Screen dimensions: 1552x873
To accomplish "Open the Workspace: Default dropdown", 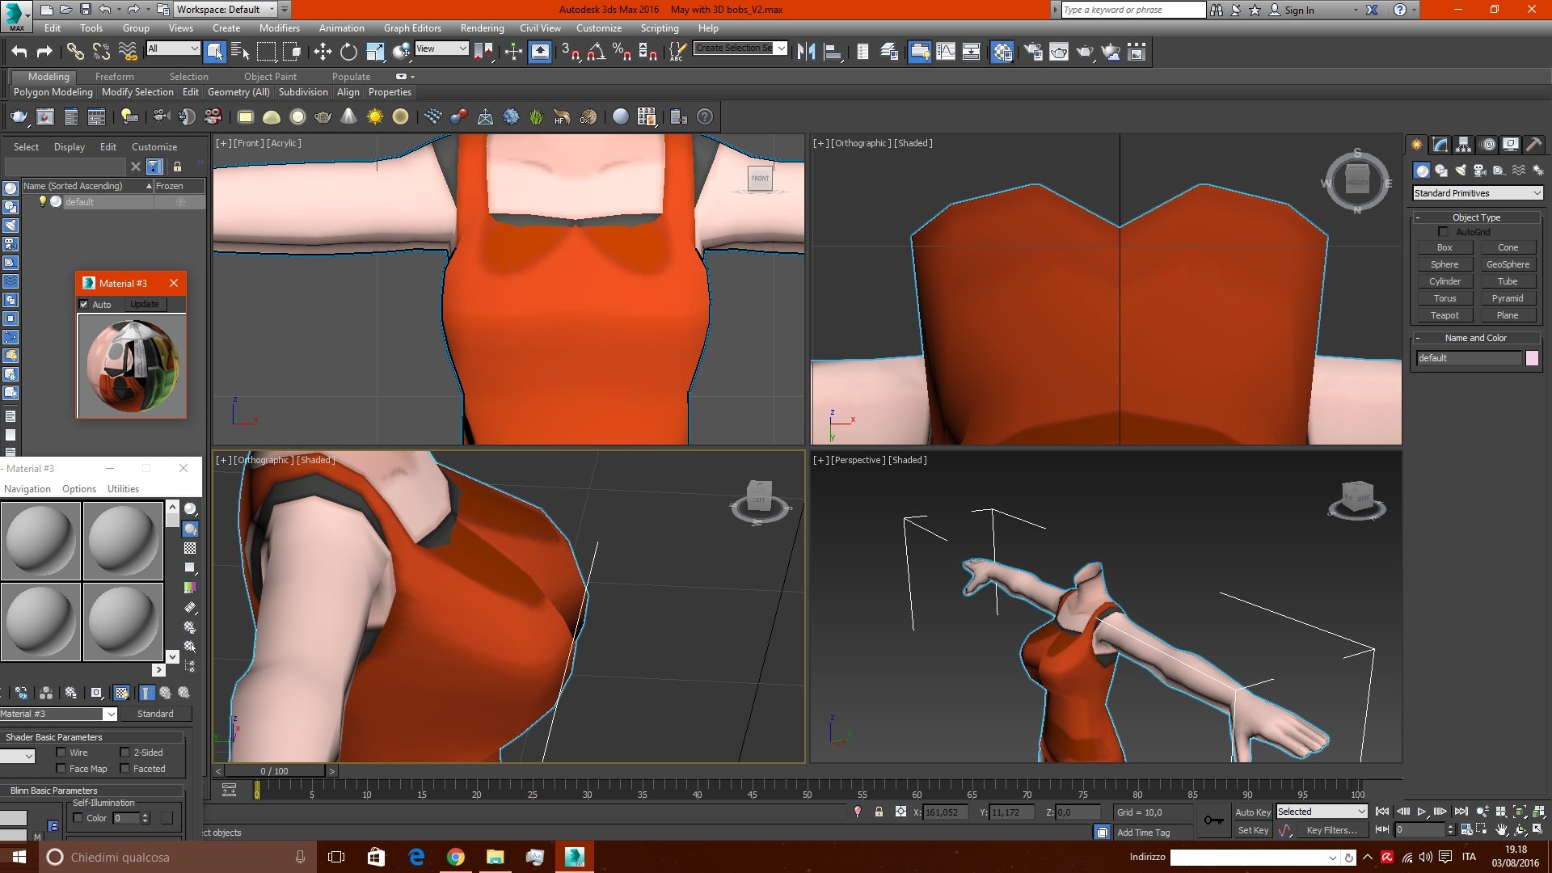I will (x=226, y=10).
